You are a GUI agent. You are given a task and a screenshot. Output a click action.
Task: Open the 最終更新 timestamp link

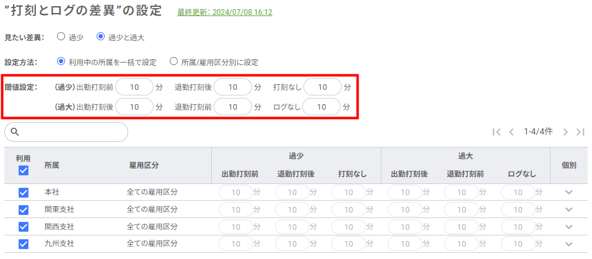pyautogui.click(x=225, y=12)
